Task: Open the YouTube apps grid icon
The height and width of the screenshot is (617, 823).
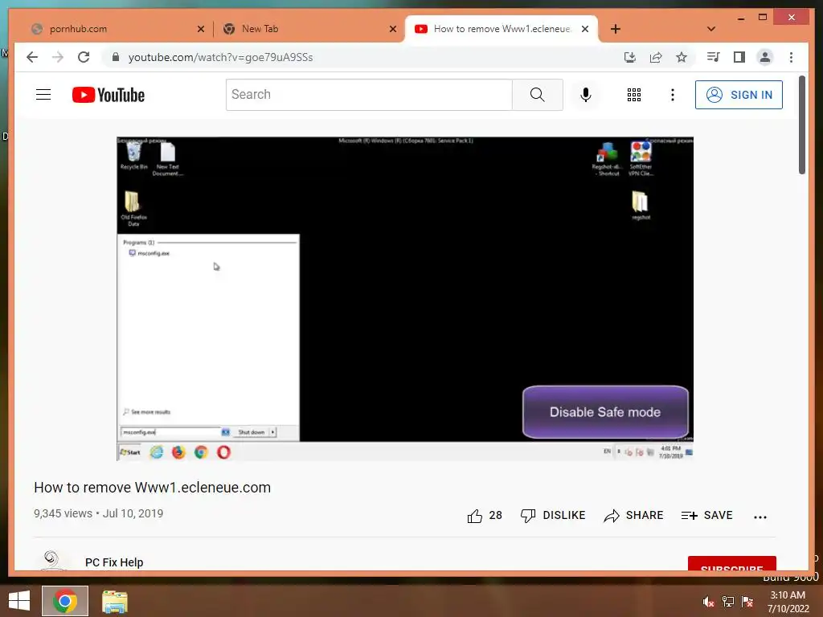Action: click(634, 95)
